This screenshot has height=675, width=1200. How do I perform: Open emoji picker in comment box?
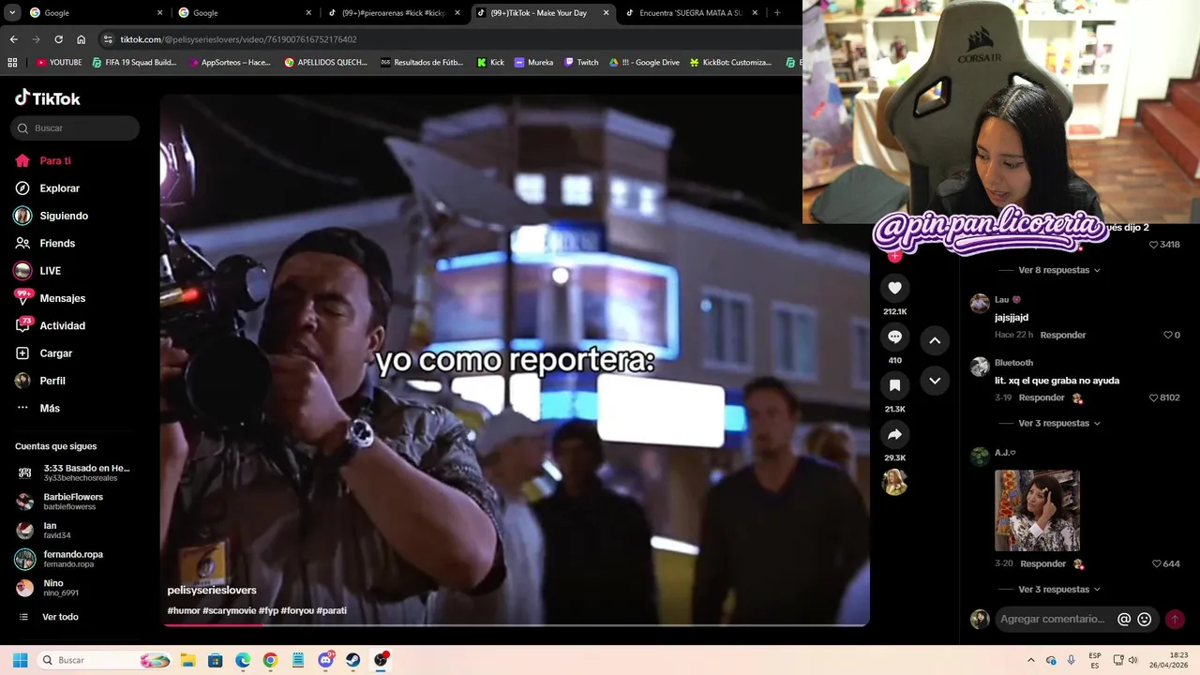coord(1144,619)
